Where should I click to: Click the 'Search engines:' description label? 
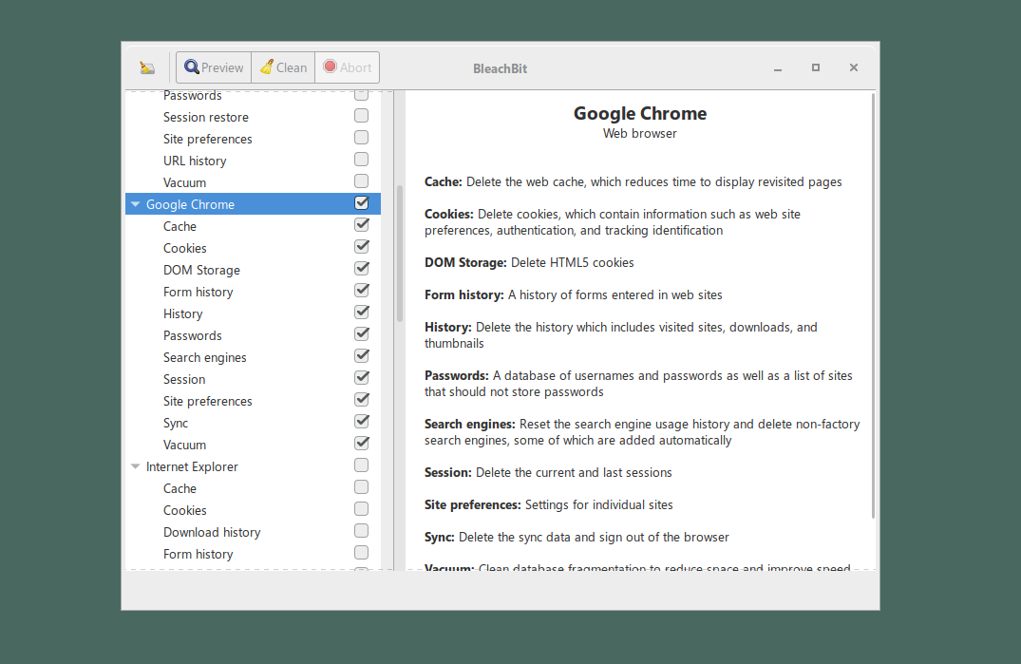[470, 425]
